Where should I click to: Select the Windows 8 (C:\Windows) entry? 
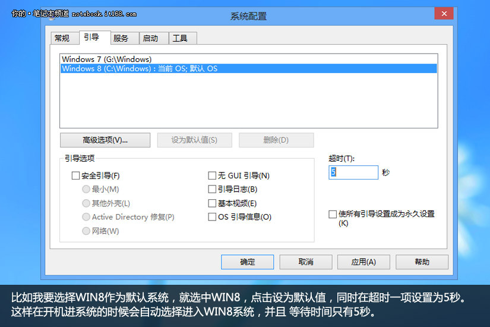pos(140,68)
